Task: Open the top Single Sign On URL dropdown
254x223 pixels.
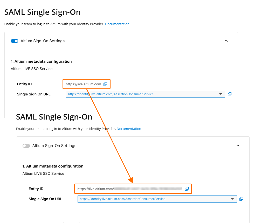Action: (x=221, y=94)
